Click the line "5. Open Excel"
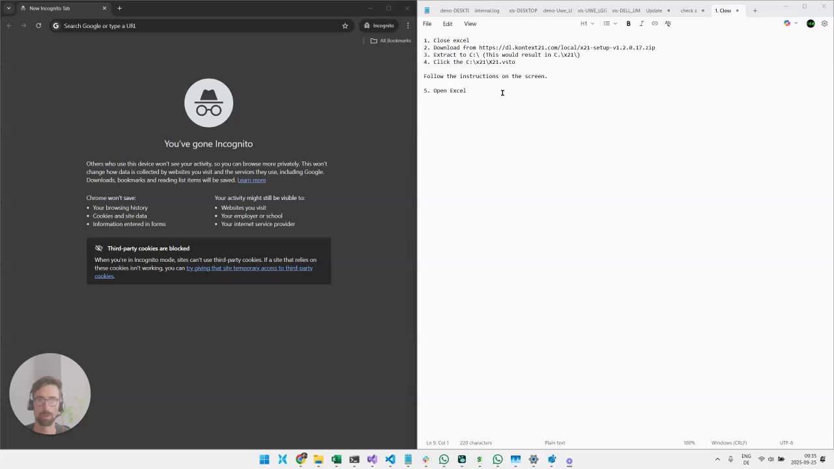Screen dimensions: 834x469 445,91
